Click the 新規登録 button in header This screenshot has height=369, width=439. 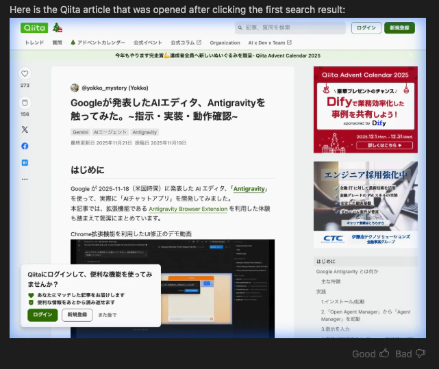(399, 27)
